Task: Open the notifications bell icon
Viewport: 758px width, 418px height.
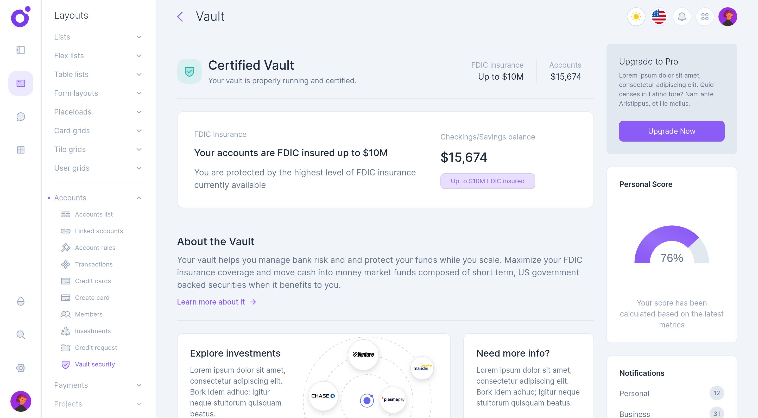Action: pyautogui.click(x=682, y=17)
